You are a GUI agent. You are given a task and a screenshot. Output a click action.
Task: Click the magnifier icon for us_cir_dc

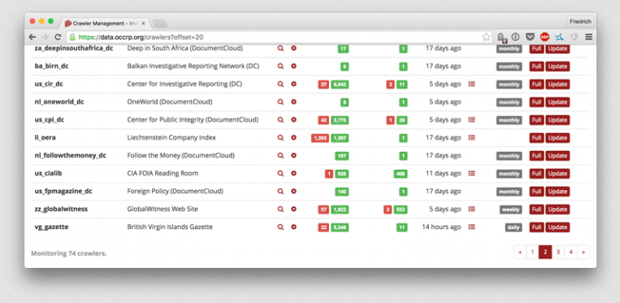(280, 84)
